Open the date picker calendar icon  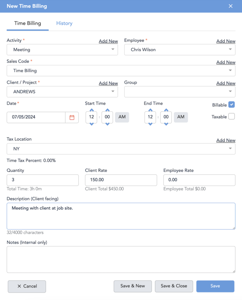pyautogui.click(x=72, y=117)
